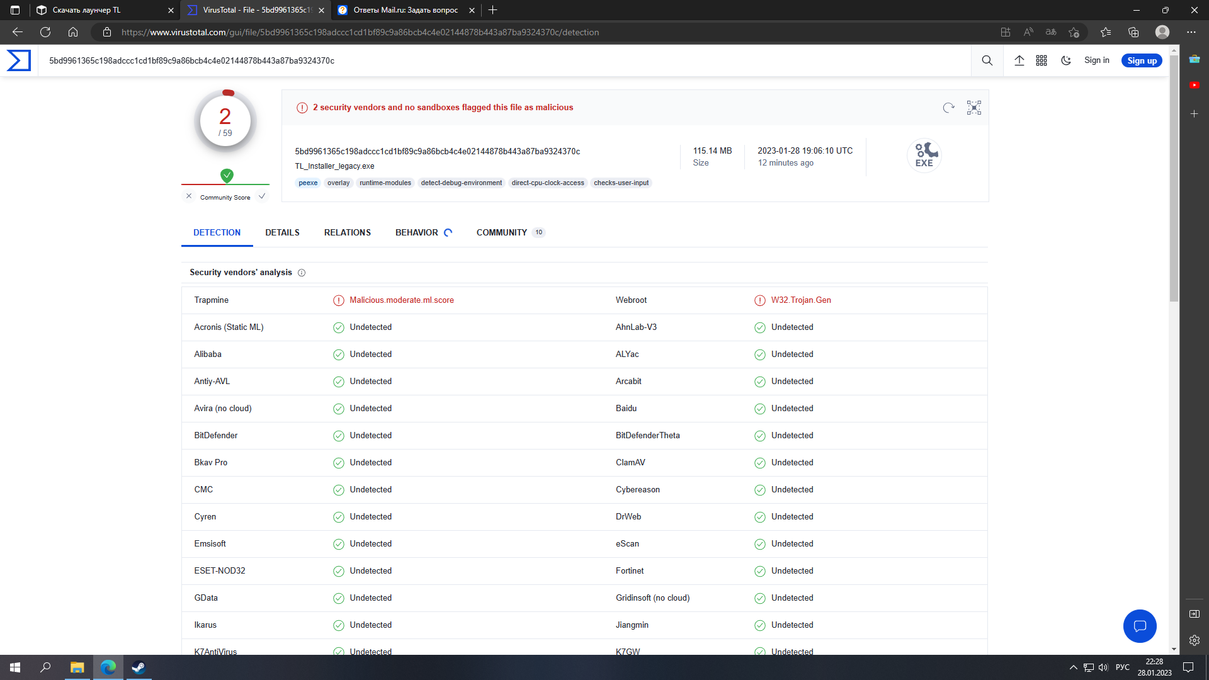The image size is (1209, 680).
Task: Toggle dark mode moon icon
Action: (x=1066, y=60)
